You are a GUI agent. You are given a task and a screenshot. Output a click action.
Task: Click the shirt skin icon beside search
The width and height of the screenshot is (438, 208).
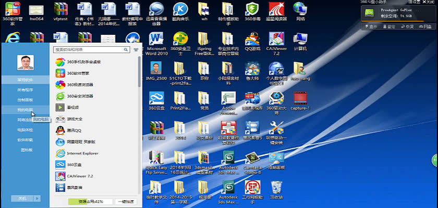coord(136,49)
